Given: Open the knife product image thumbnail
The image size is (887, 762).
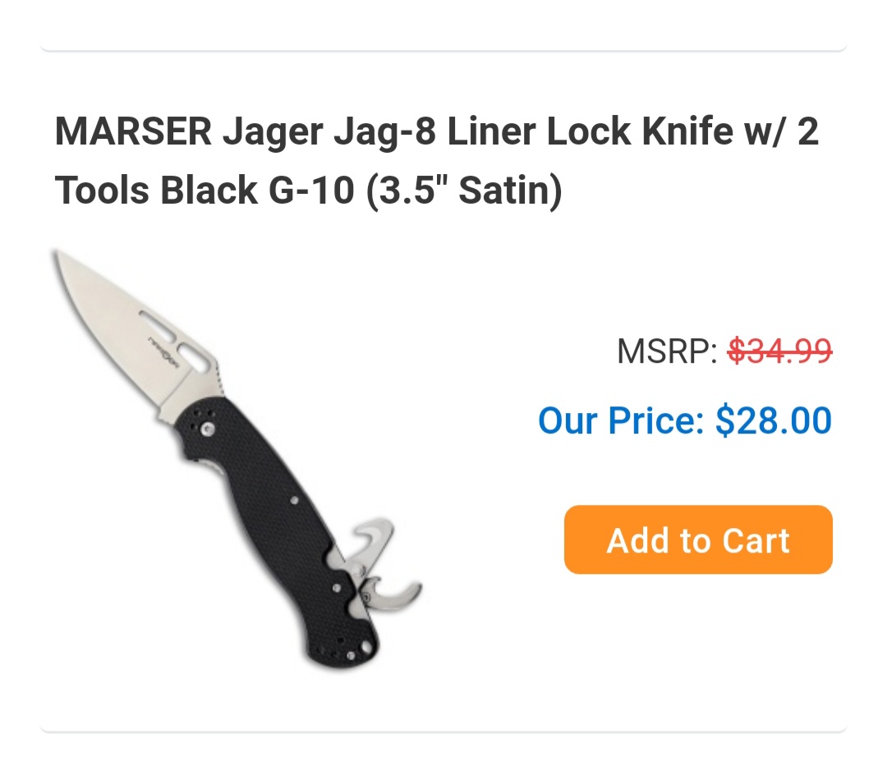Looking at the screenshot, I should click(x=237, y=459).
